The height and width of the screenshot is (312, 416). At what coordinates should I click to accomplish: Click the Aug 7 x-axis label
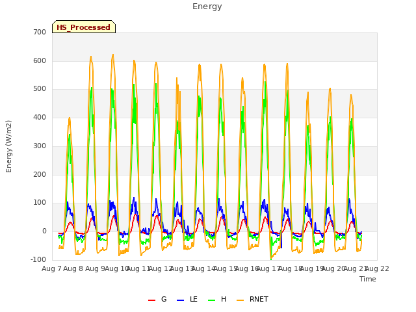click(51, 268)
